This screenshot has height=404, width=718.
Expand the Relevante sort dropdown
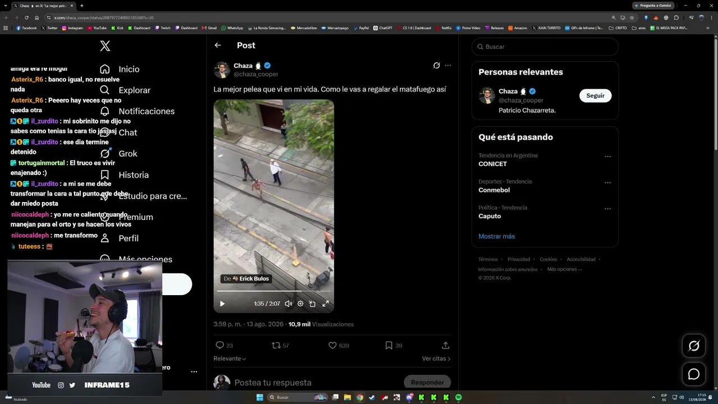coord(229,358)
